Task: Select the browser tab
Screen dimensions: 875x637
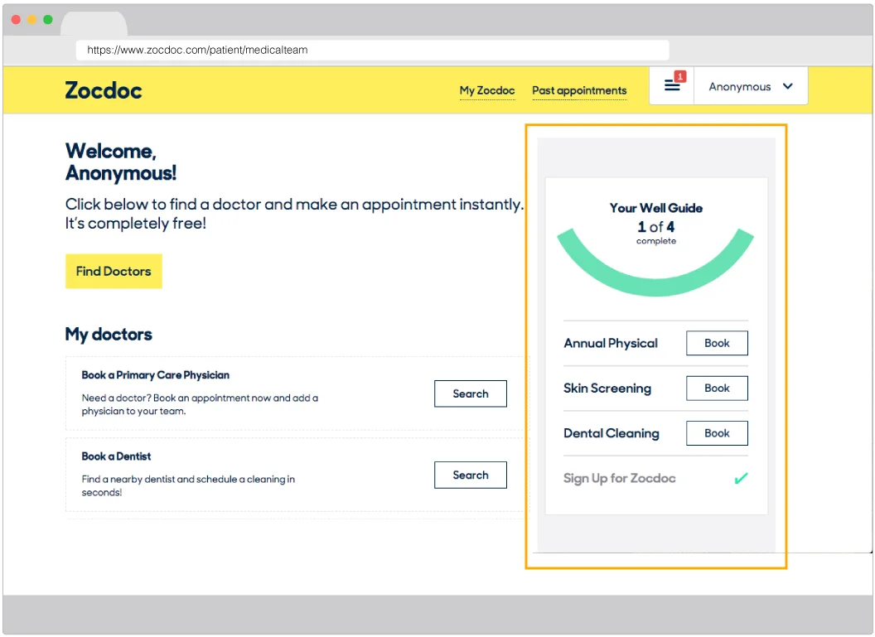Action: click(94, 25)
